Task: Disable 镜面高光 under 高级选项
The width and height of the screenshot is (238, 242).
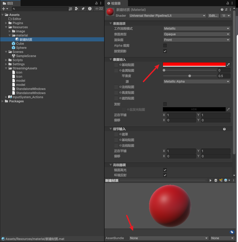Action: [x=165, y=170]
